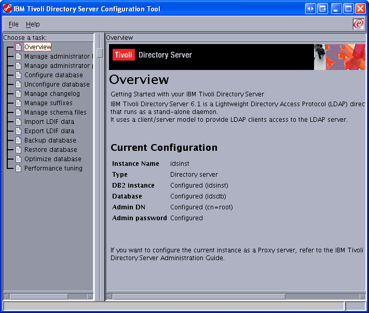Click overview pane scrollbar right arrow
This screenshot has width=369, height=313.
(363, 296)
